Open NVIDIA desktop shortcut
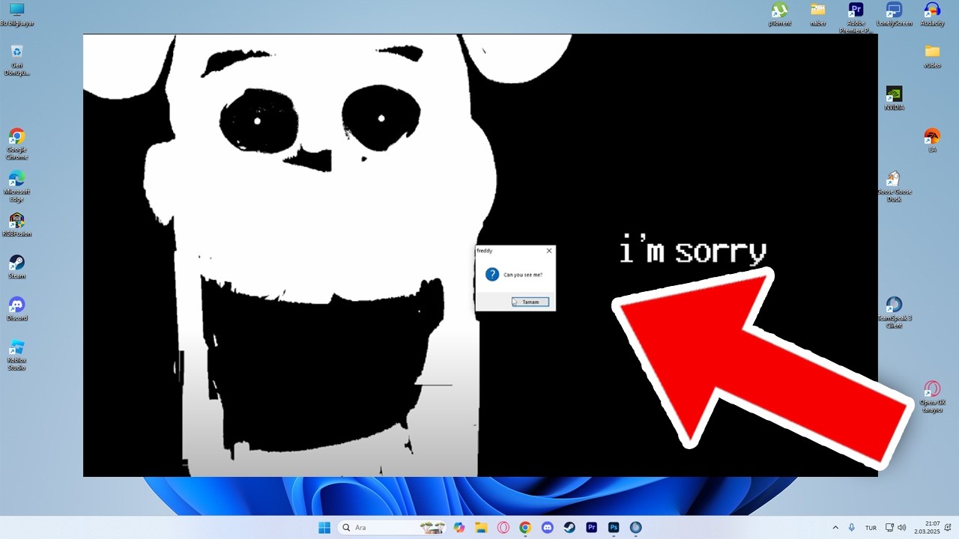The width and height of the screenshot is (959, 539). (x=894, y=98)
